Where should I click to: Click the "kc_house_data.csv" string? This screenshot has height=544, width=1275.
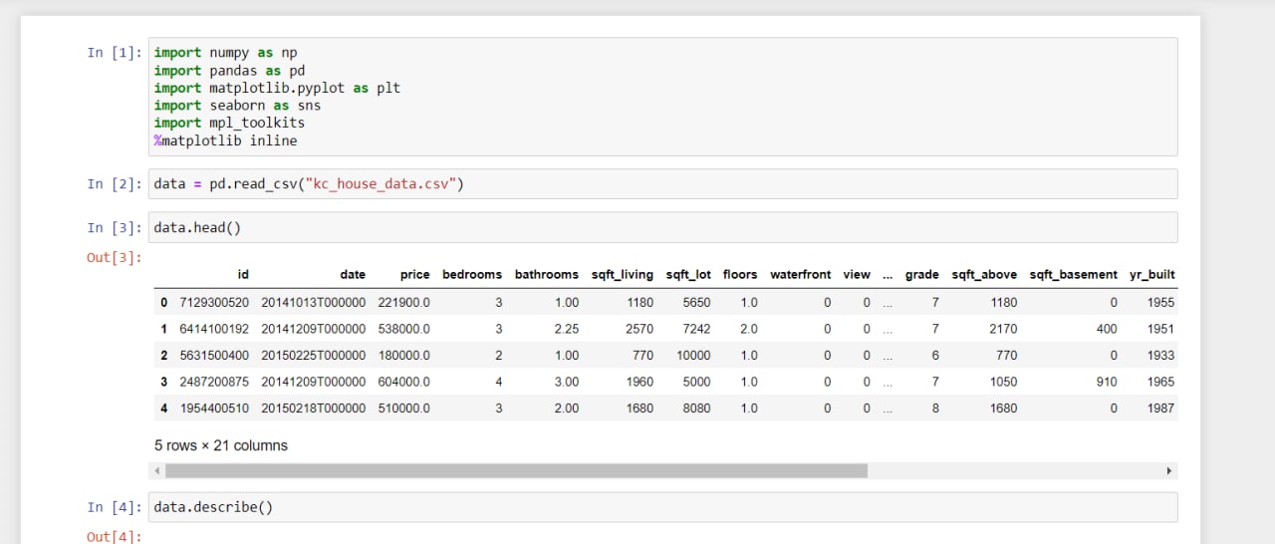[x=382, y=184]
